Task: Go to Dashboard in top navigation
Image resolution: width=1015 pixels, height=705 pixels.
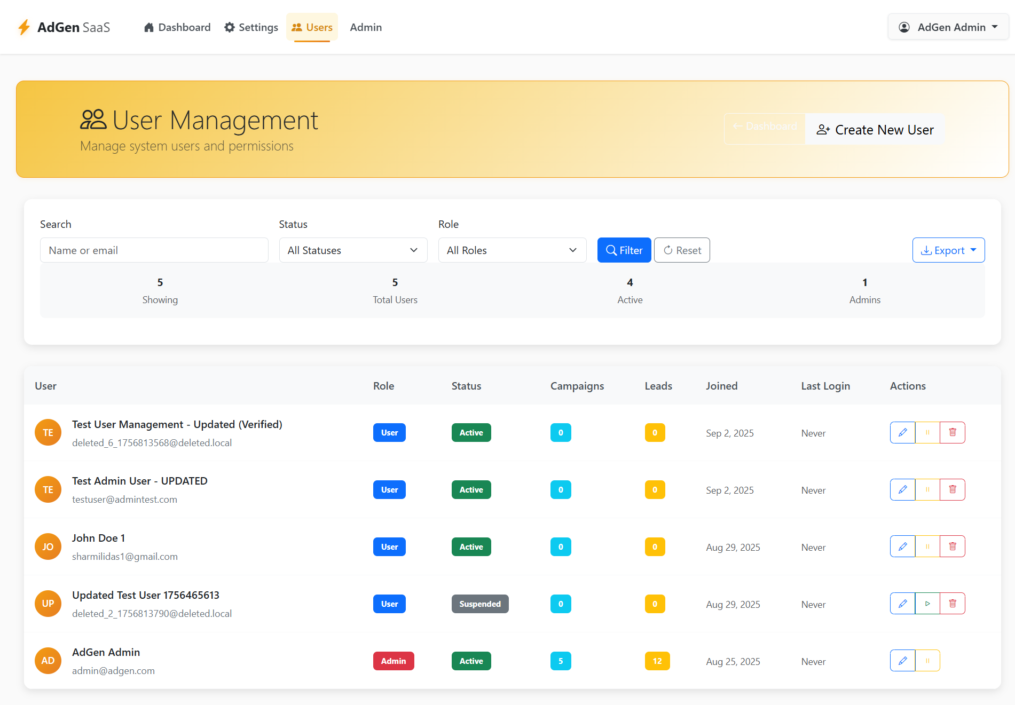Action: [177, 27]
